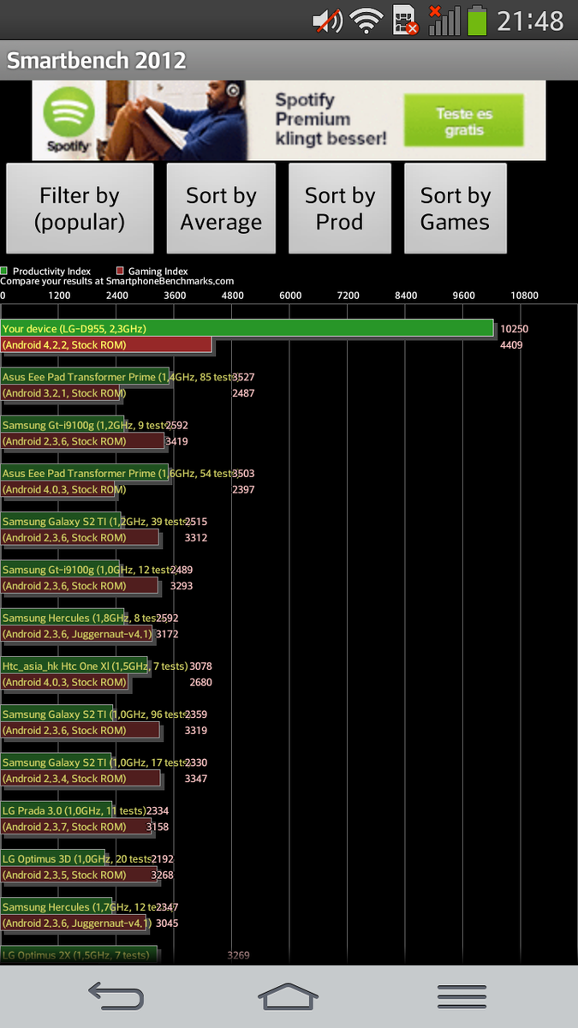
Task: Tap the 10250 productivity score
Action: [x=515, y=329]
